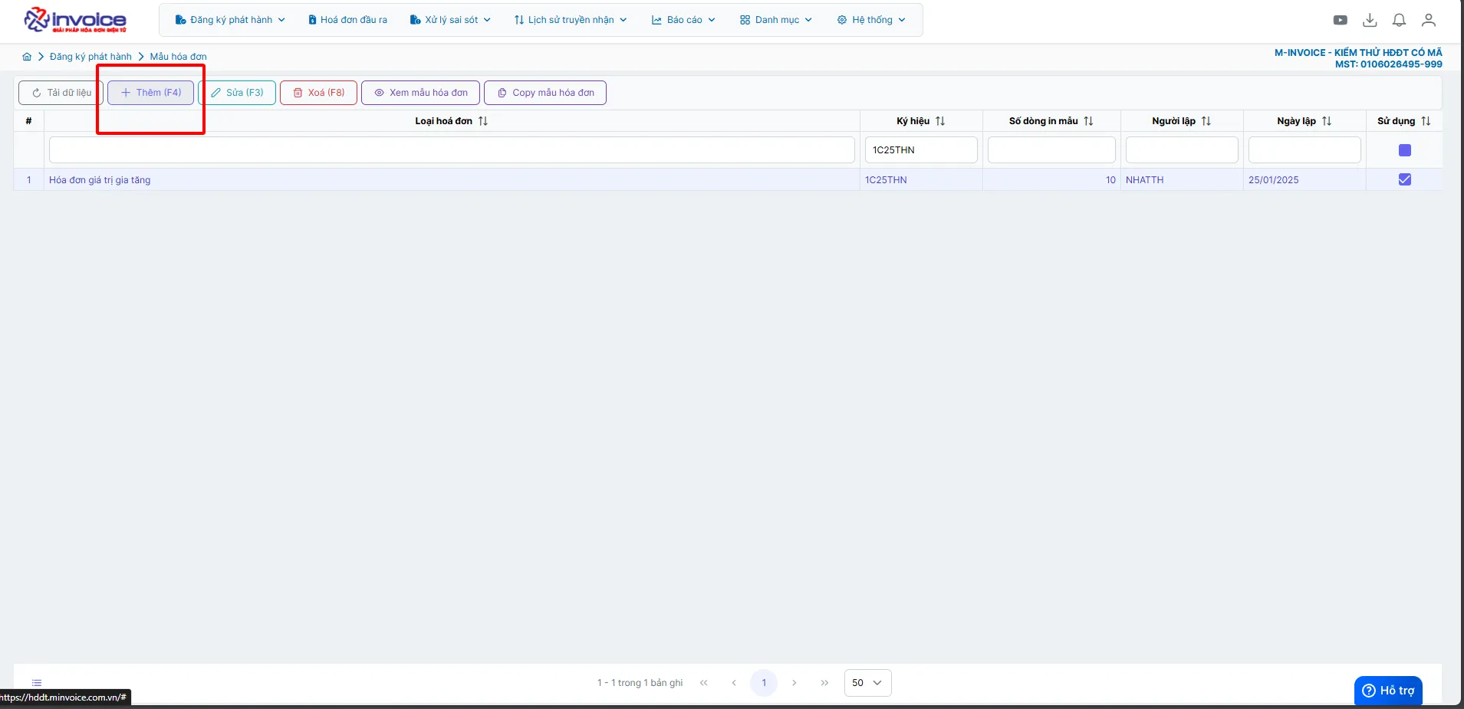The height and width of the screenshot is (709, 1464).
Task: Click the # column header
Action: pos(28,121)
